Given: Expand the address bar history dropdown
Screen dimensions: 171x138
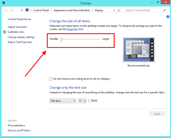Looking at the screenshot, I should pyautogui.click(x=114, y=10).
